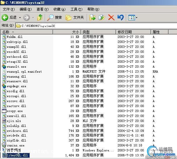Image resolution: width=177 pixels, height=159 pixels.
Task: Click the address bar path field
Action: pyautogui.click(x=96, y=26)
